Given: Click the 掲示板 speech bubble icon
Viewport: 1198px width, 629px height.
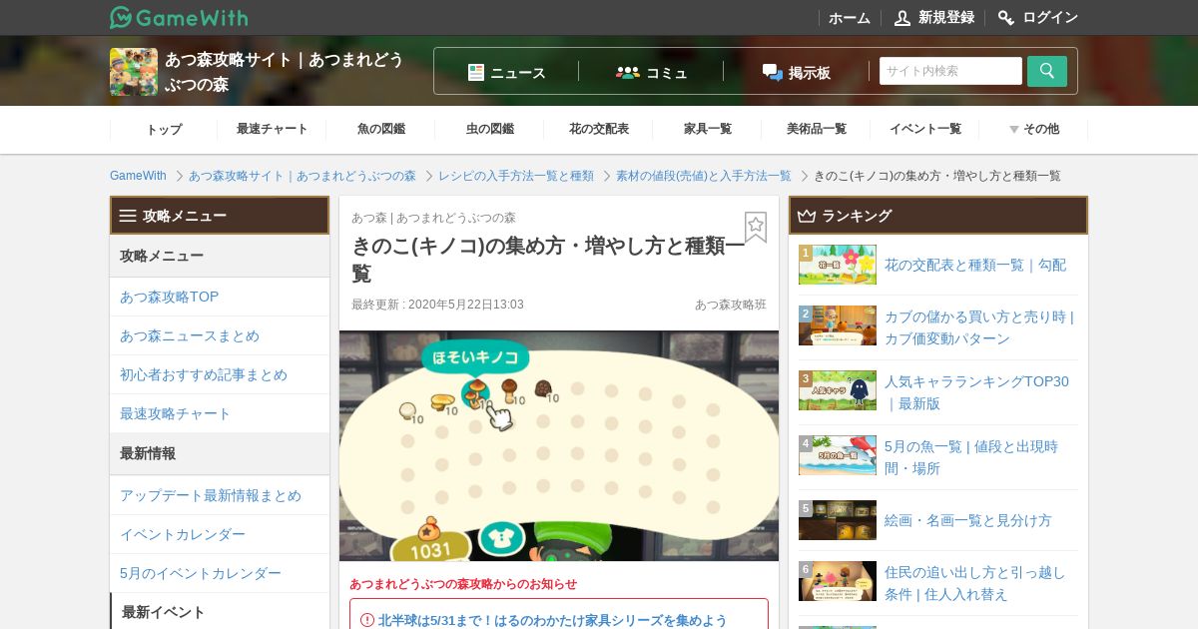Looking at the screenshot, I should click(772, 72).
